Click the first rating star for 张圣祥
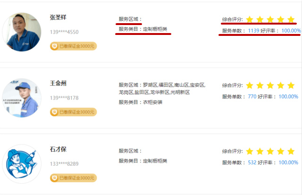The height and width of the screenshot is (195, 302). 250,20
